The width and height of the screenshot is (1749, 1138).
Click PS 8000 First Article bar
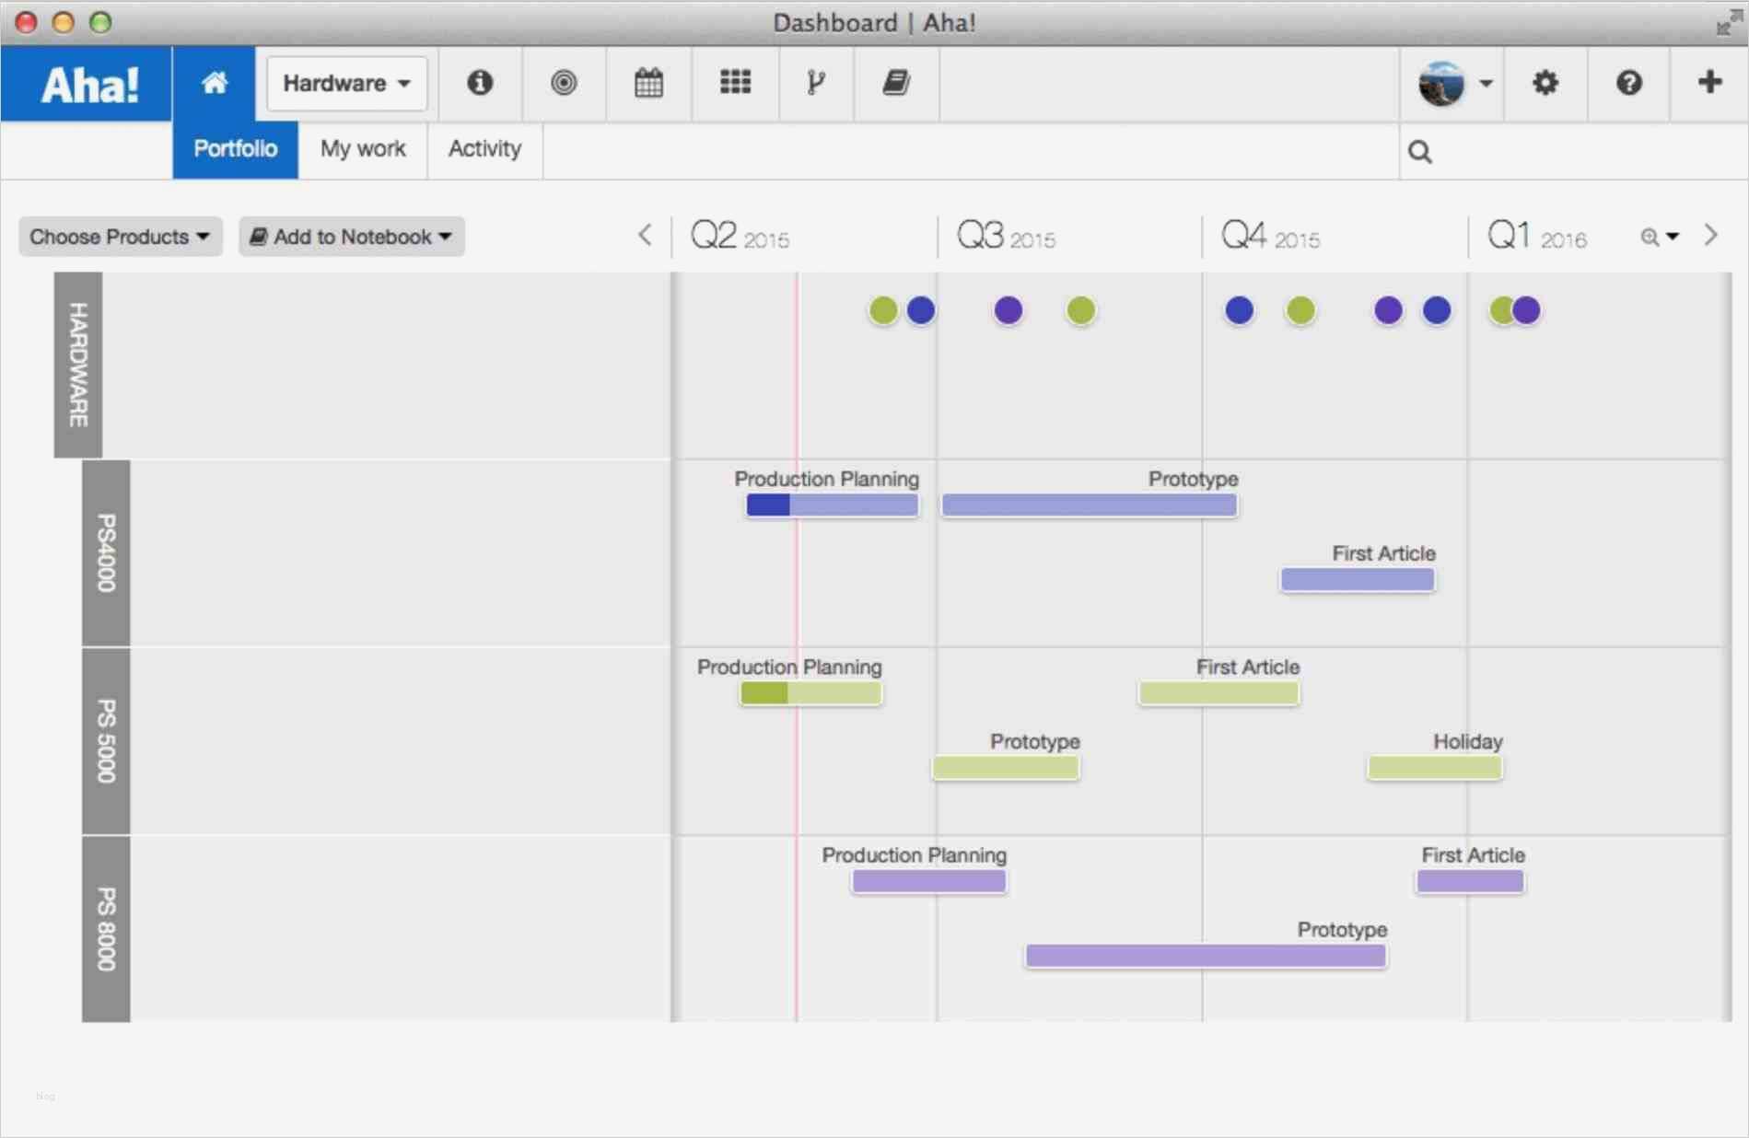(x=1471, y=881)
